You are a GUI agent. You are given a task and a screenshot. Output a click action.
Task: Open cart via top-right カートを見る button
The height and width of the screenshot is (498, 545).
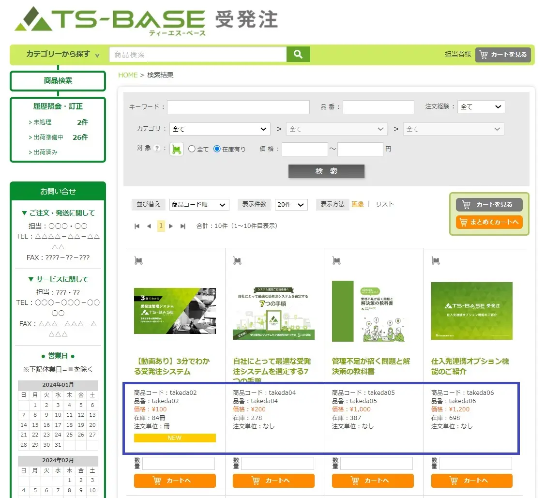point(502,55)
